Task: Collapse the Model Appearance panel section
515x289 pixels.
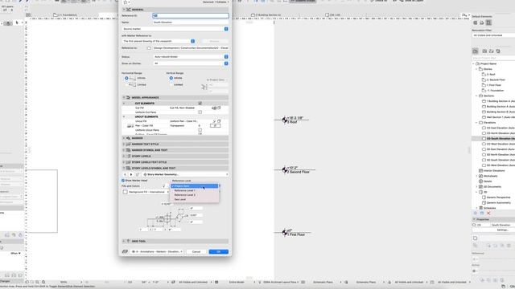Action: tap(124, 97)
